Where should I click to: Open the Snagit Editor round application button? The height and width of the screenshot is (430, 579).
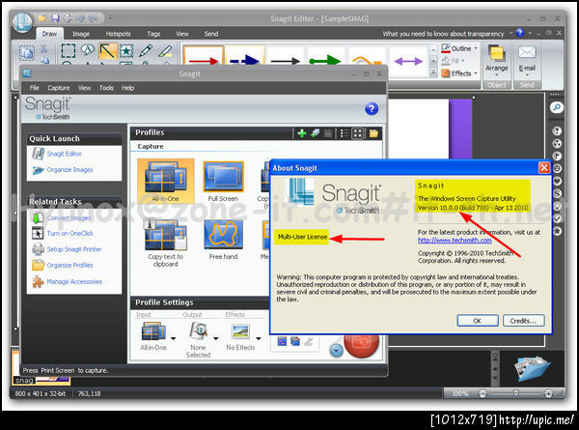(22, 22)
